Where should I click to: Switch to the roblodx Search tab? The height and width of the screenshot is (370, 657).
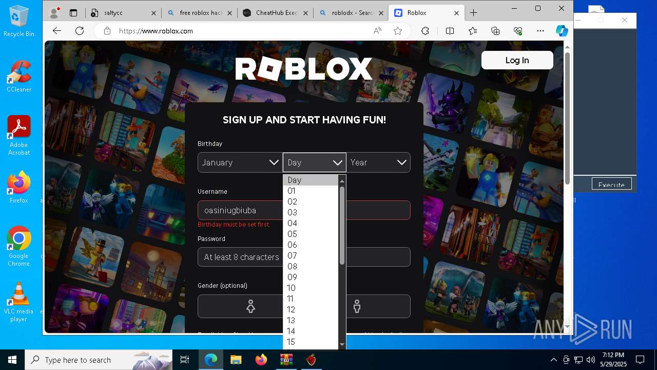[351, 13]
